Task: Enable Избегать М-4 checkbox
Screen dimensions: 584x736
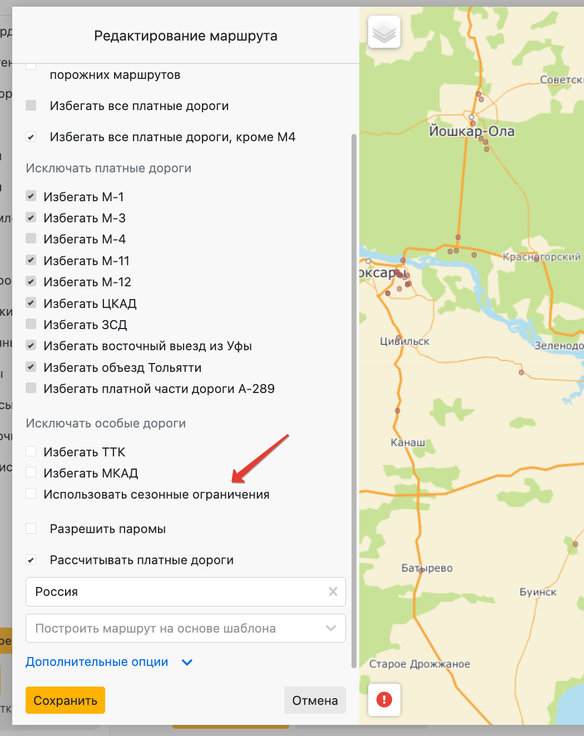Action: click(x=31, y=238)
